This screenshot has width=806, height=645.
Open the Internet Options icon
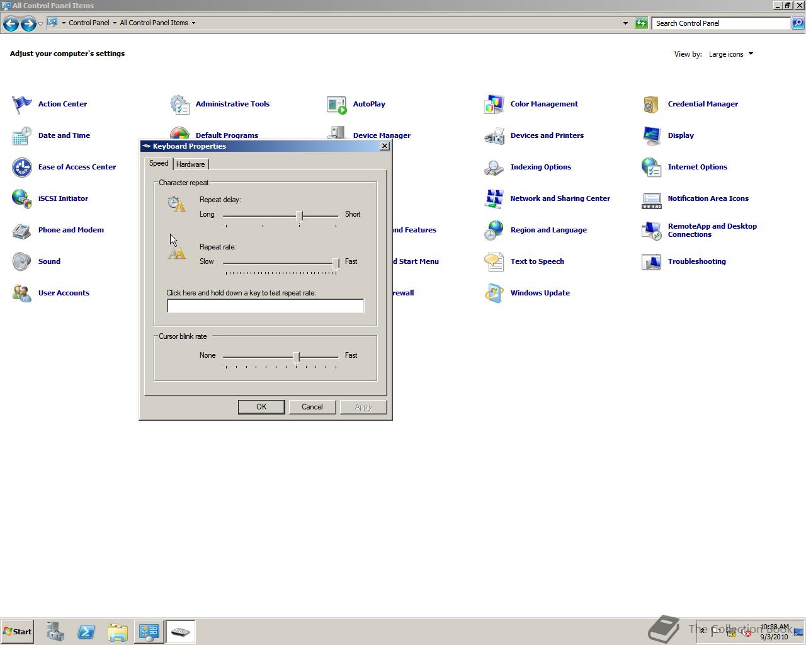(x=652, y=167)
